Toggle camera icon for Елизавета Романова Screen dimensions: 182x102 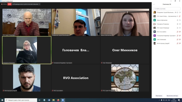tap(180, 24)
